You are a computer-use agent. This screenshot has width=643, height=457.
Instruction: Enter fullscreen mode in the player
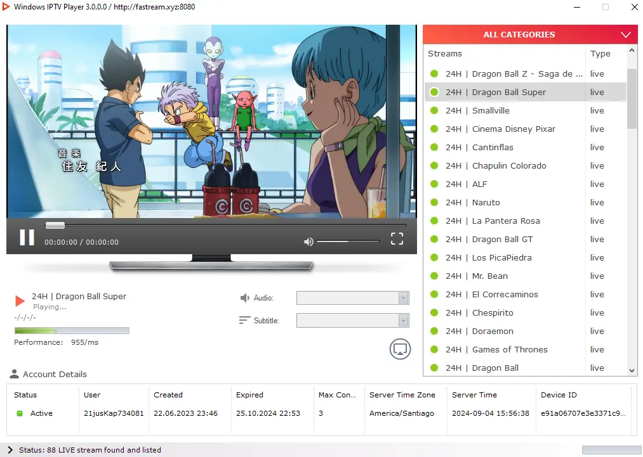pyautogui.click(x=397, y=239)
